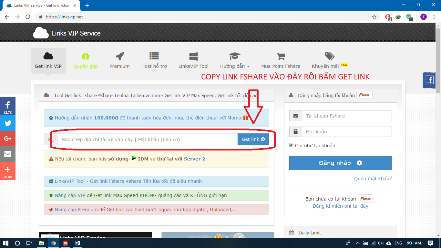Click the IDM extension icon in the toolbar
Screen dimensions: 441x248
point(398,17)
